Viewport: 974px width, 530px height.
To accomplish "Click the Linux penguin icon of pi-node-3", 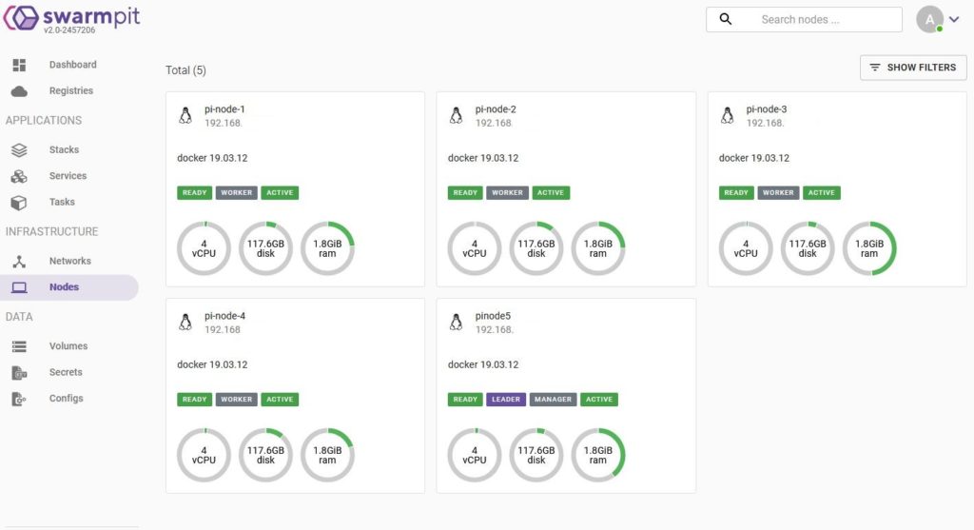I will 728,115.
